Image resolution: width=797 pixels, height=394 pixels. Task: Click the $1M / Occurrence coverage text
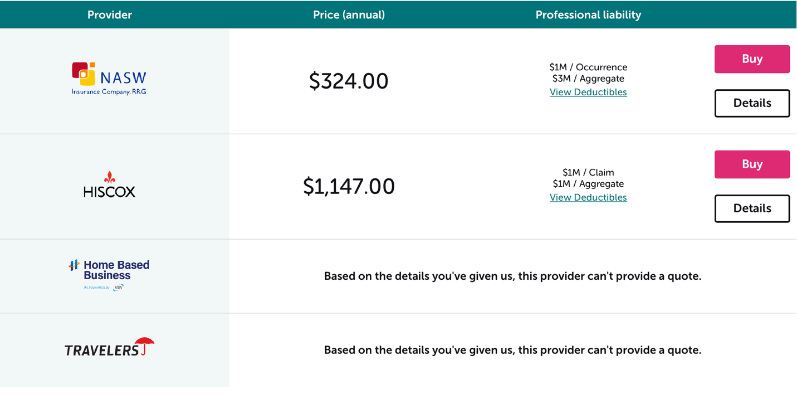[588, 67]
